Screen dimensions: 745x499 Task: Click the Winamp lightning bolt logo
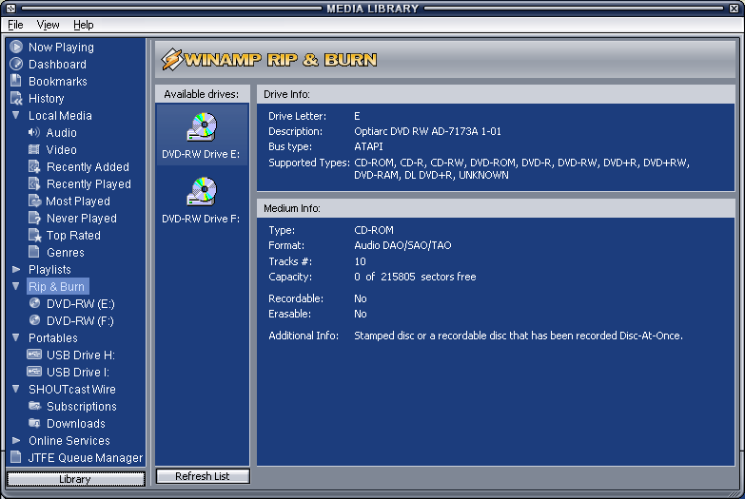172,60
